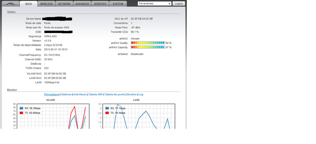Open the Tabela de ponte link

[115, 94]
